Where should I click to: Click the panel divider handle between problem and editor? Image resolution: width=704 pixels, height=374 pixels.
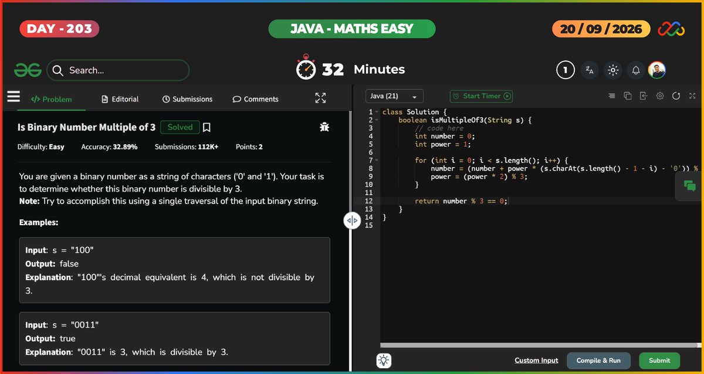click(x=352, y=220)
